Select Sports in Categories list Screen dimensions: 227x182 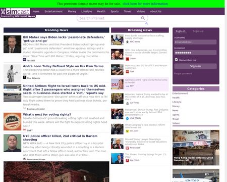click(176, 115)
